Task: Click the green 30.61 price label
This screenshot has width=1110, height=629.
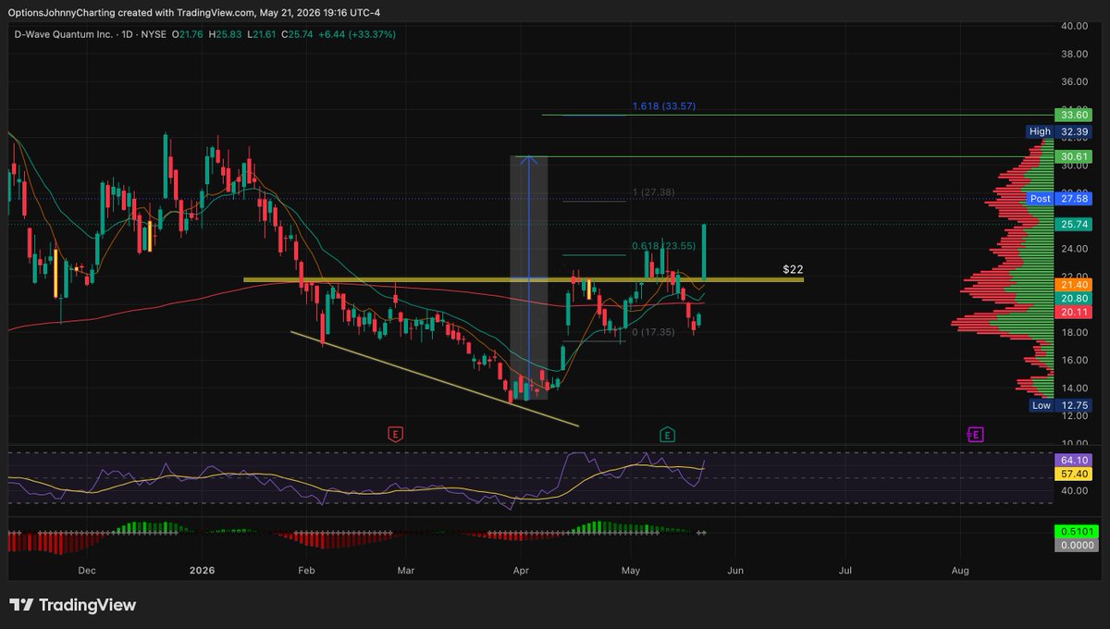Action: point(1073,157)
